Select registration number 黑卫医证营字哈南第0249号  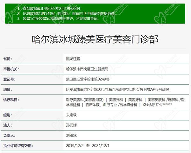[x=88, y=79]
